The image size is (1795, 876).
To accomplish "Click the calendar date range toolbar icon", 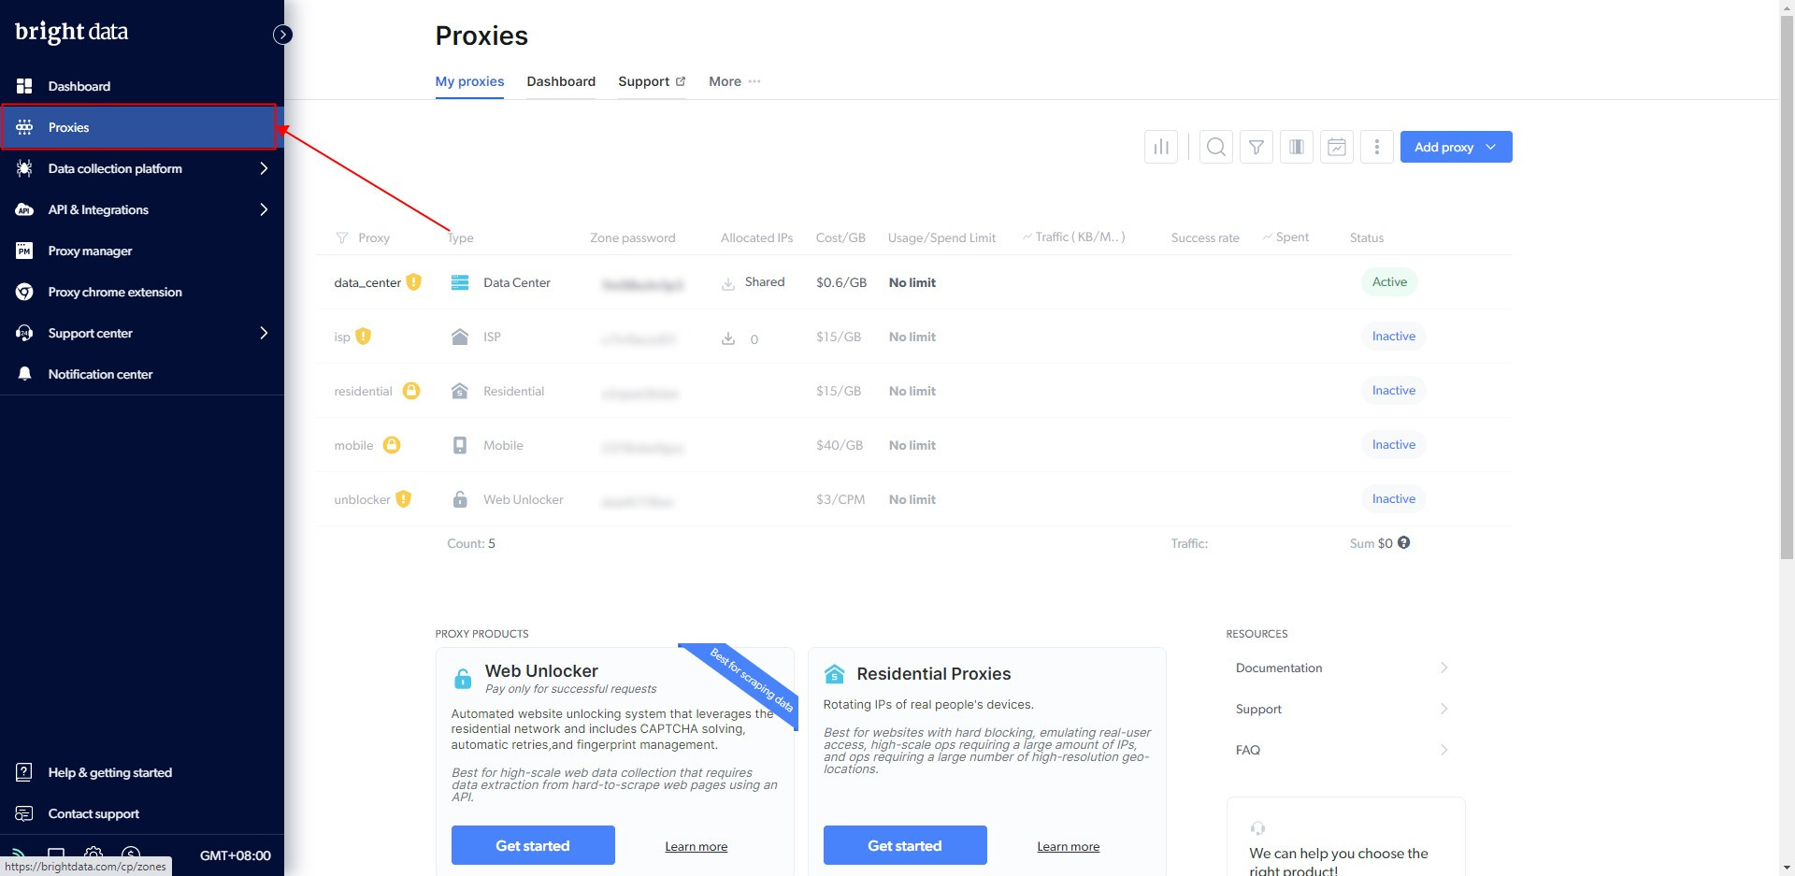I will click(x=1337, y=147).
